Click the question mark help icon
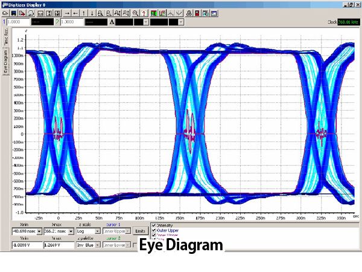 coord(145,12)
